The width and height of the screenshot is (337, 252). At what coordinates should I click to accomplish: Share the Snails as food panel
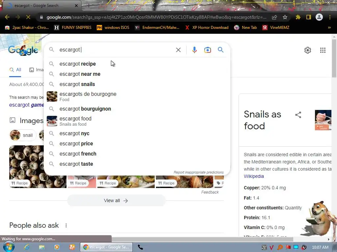(x=298, y=115)
